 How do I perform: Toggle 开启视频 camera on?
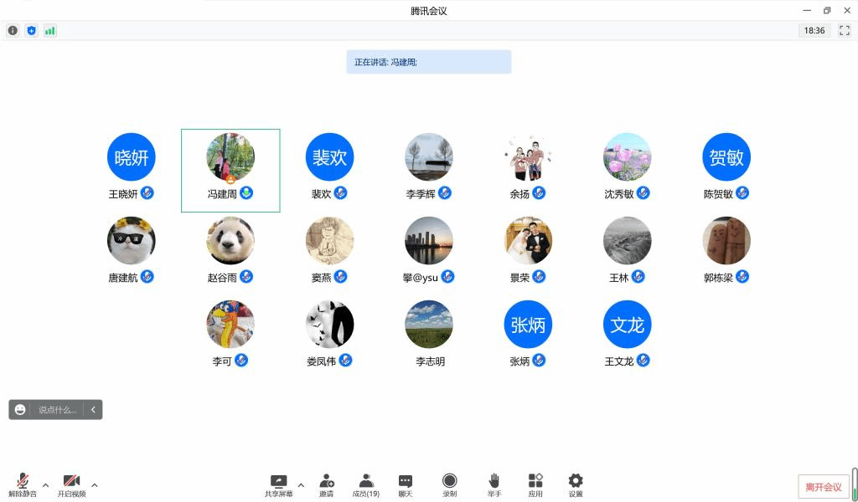tap(72, 484)
